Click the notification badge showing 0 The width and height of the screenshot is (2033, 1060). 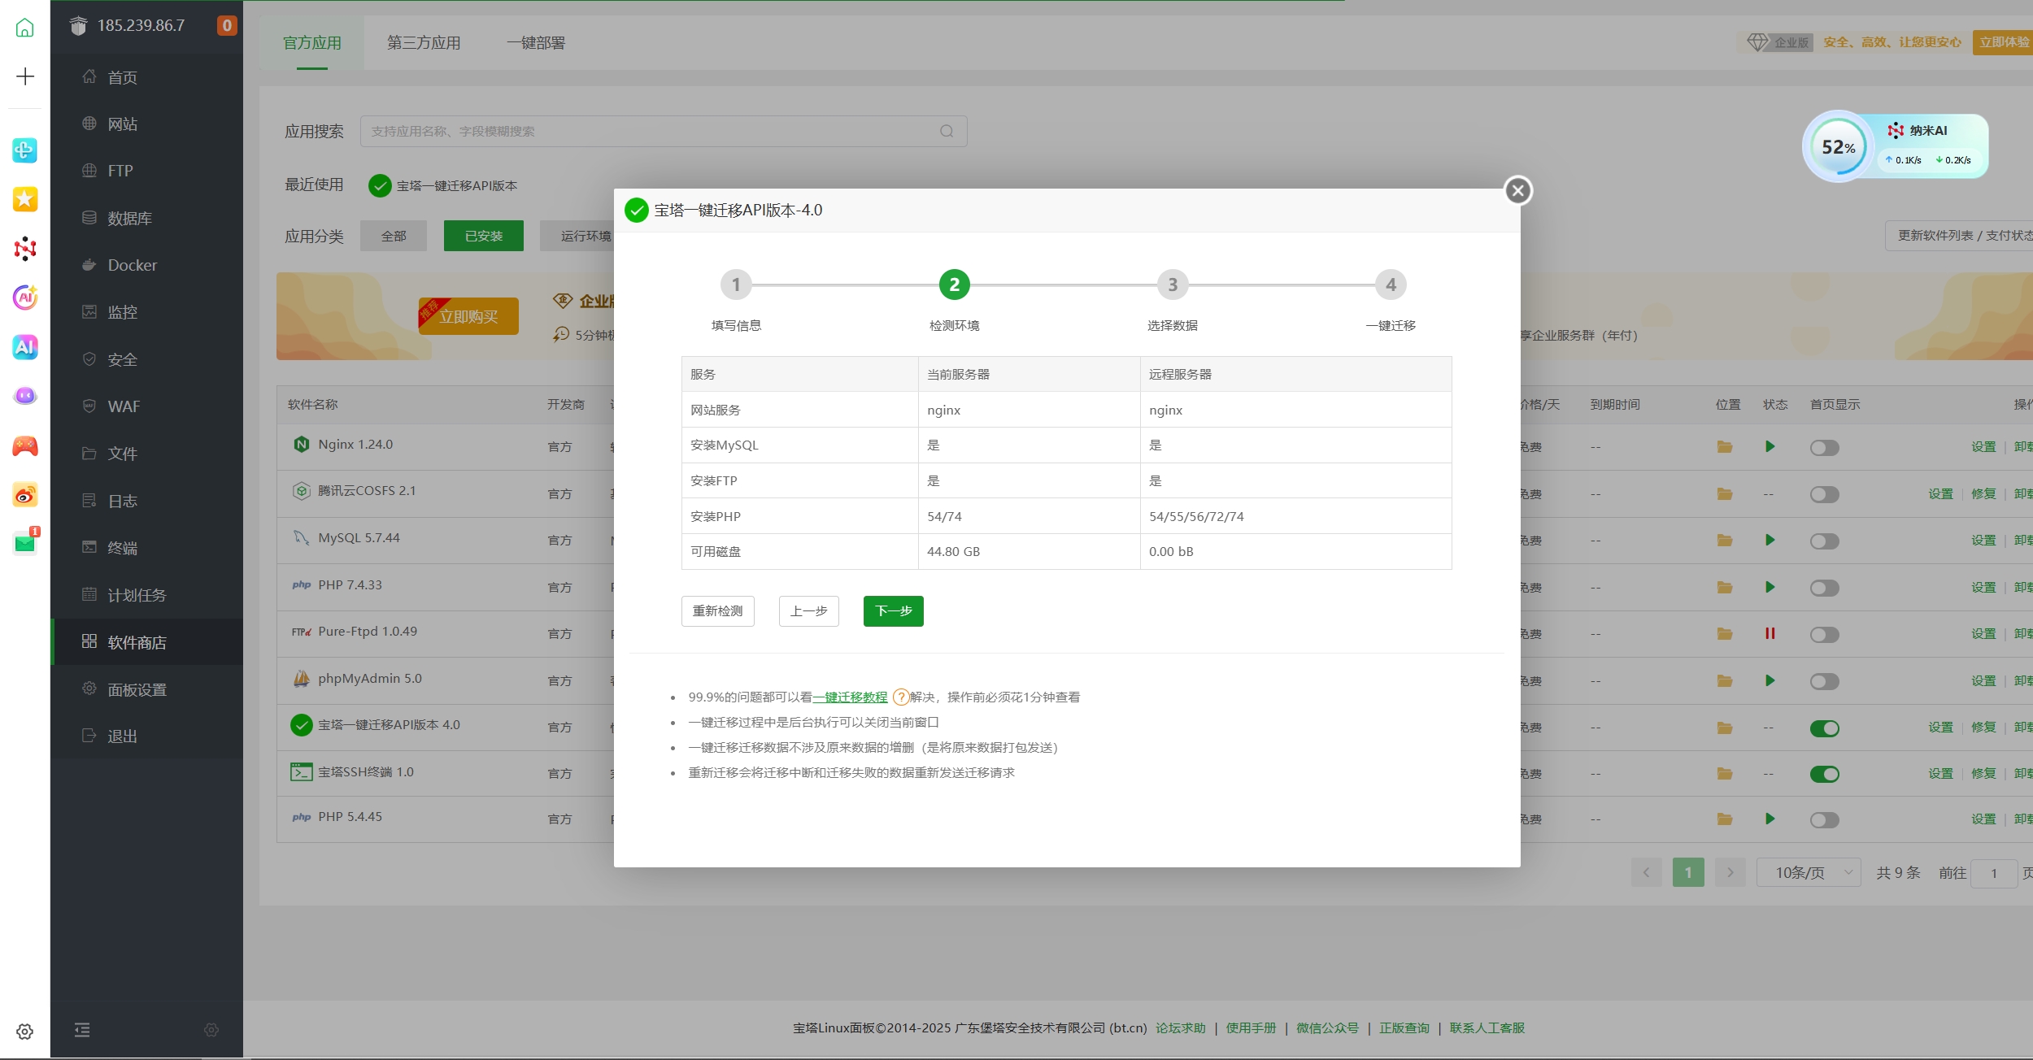pos(227,25)
